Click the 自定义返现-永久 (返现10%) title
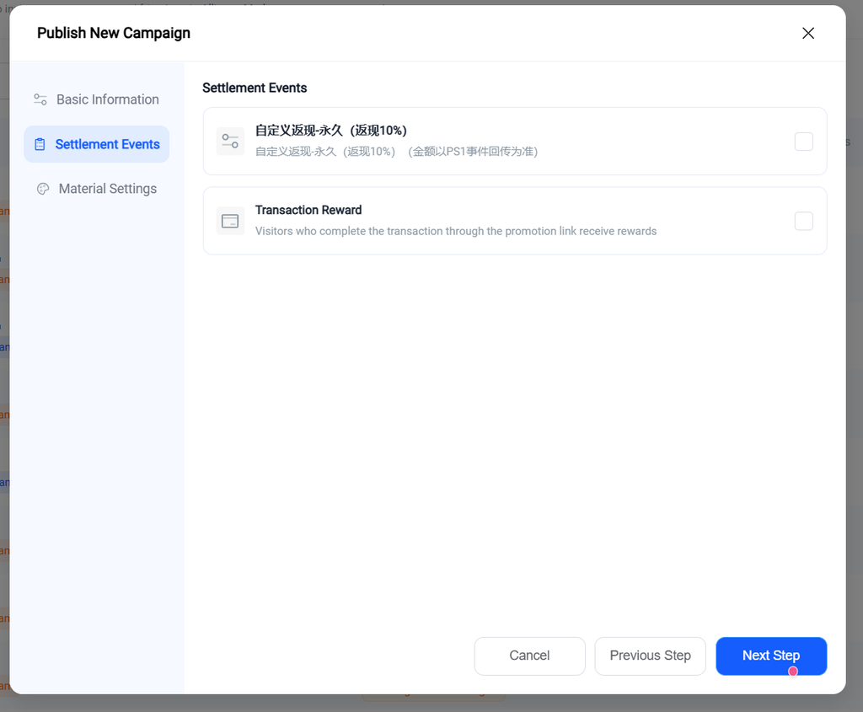 330,131
